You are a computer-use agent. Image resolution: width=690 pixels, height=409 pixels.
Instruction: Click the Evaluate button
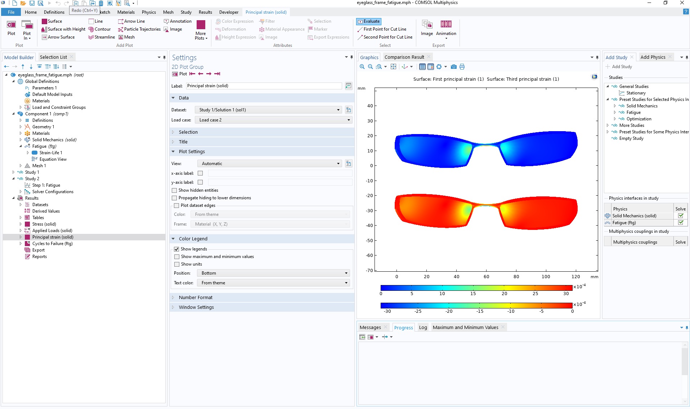[x=369, y=21]
